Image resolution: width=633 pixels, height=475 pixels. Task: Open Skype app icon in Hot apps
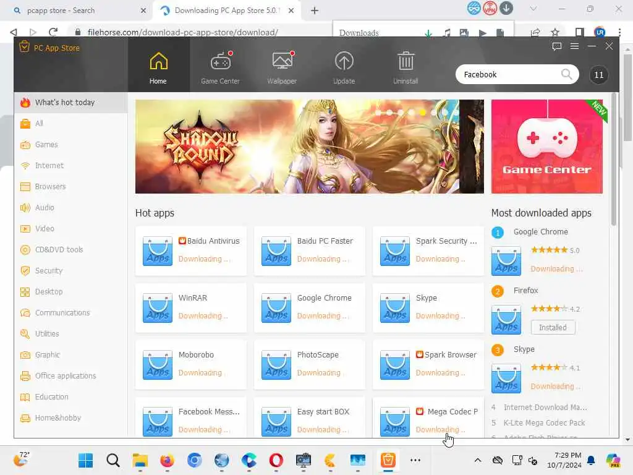pos(395,308)
